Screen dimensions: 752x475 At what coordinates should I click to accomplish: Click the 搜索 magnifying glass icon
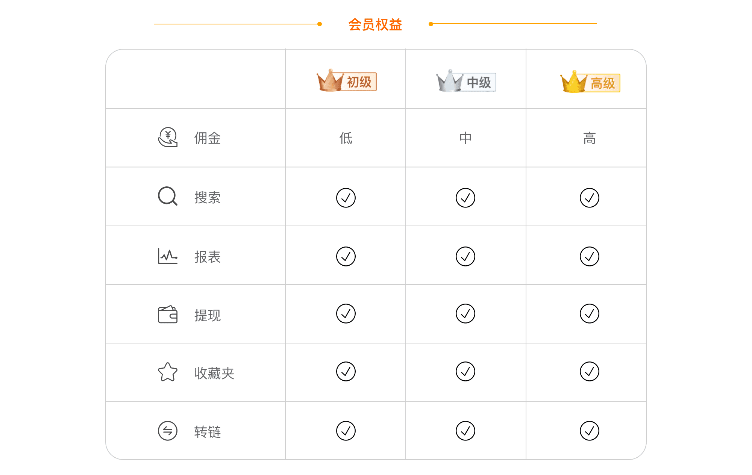167,196
